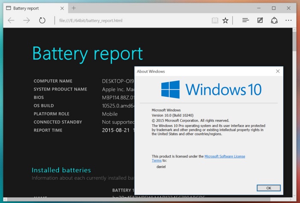The image size is (300, 203).
Task: Close the About Windows dialog
Action: [278, 71]
